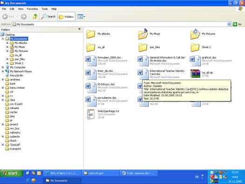Open the My eBooks folder icon
Screen dimensions: 245x184
pos(91,34)
